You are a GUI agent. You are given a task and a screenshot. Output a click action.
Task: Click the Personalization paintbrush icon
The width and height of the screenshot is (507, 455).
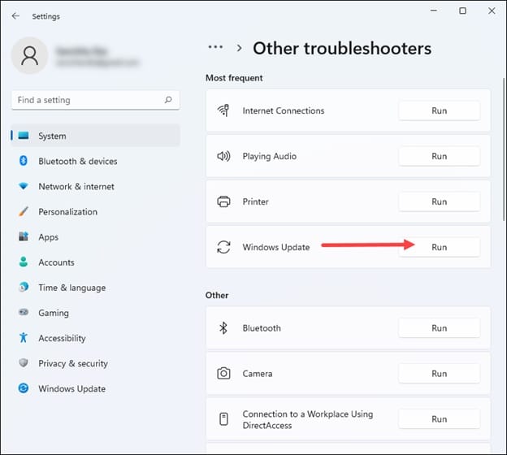click(x=24, y=211)
